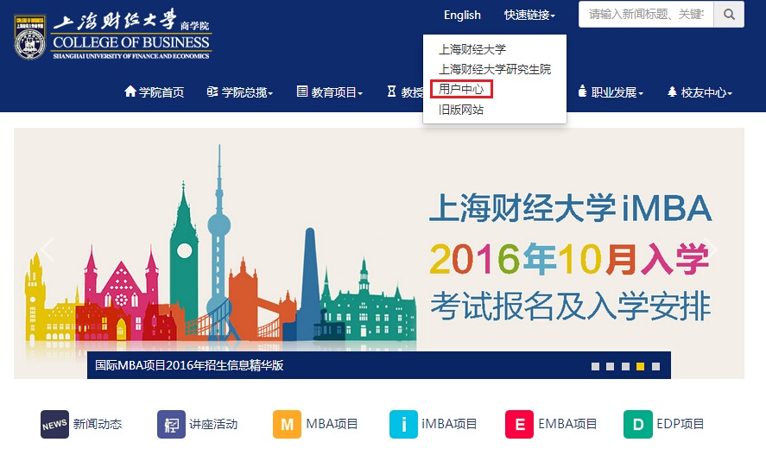Select the yellow active slide indicator
This screenshot has height=455, width=766.
(641, 366)
